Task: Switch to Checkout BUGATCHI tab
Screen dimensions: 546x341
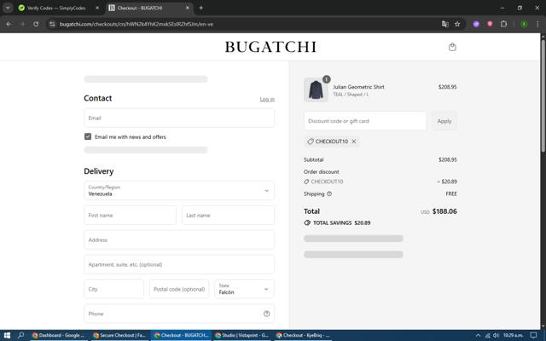Action: pyautogui.click(x=150, y=8)
